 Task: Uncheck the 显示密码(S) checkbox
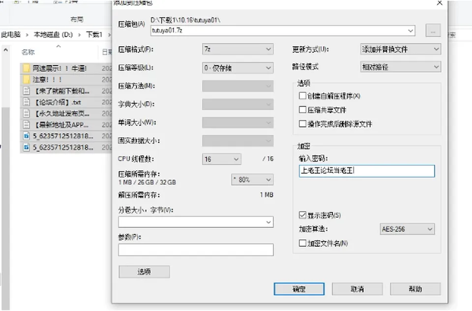pyautogui.click(x=302, y=215)
